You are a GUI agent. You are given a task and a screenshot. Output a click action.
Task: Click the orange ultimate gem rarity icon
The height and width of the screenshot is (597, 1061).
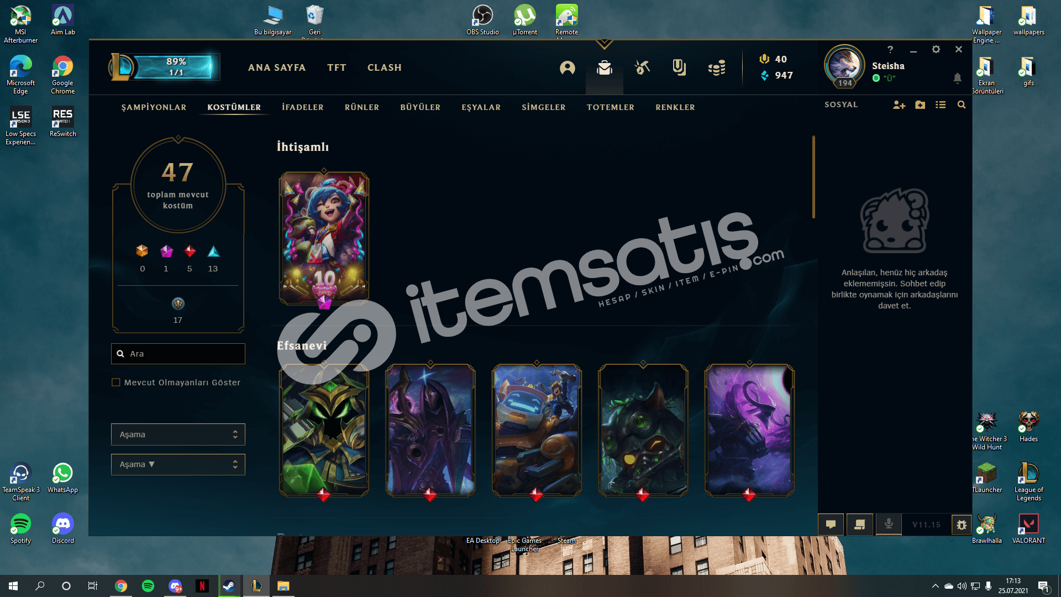coord(142,251)
